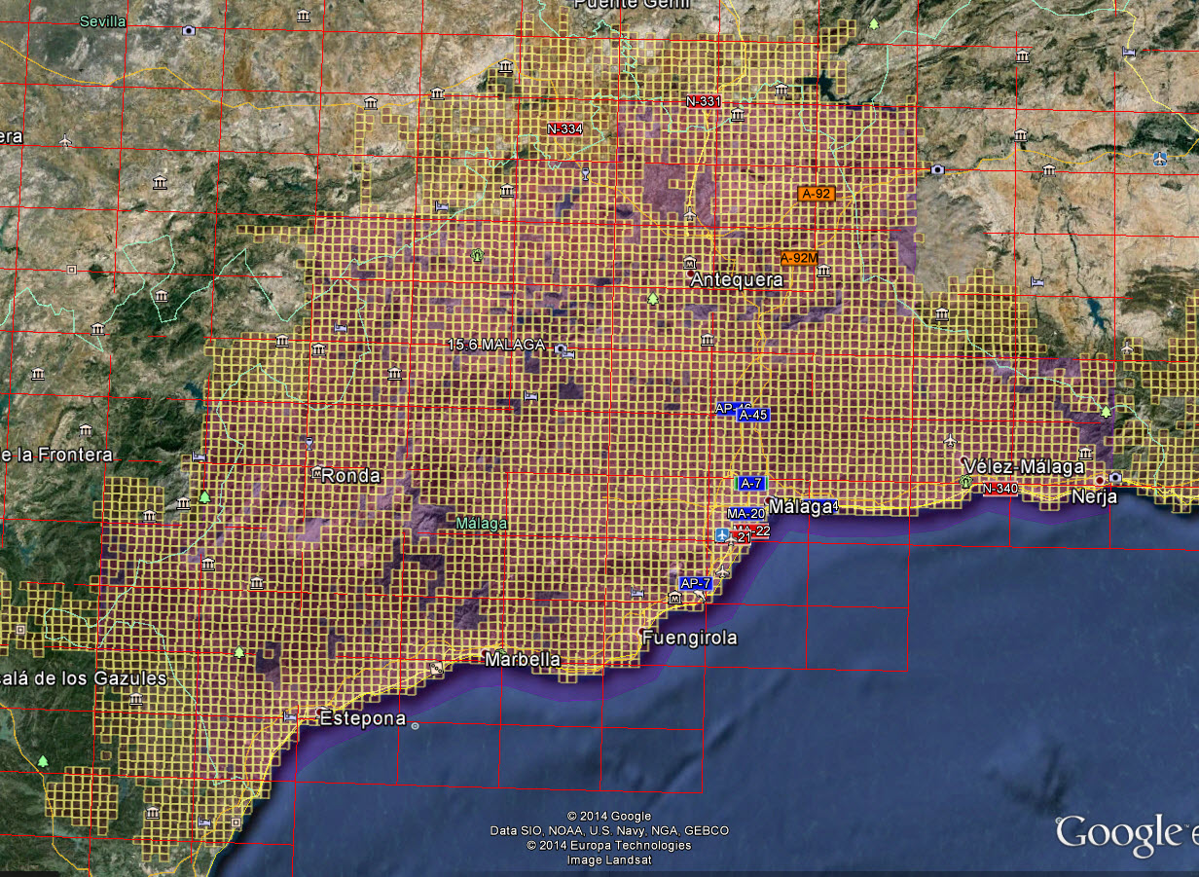Click the N-334 road marker
This screenshot has width=1199, height=877.
coord(564,128)
